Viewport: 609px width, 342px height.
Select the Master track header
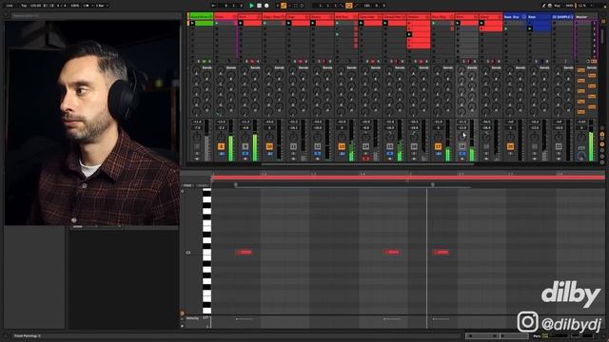(586, 17)
